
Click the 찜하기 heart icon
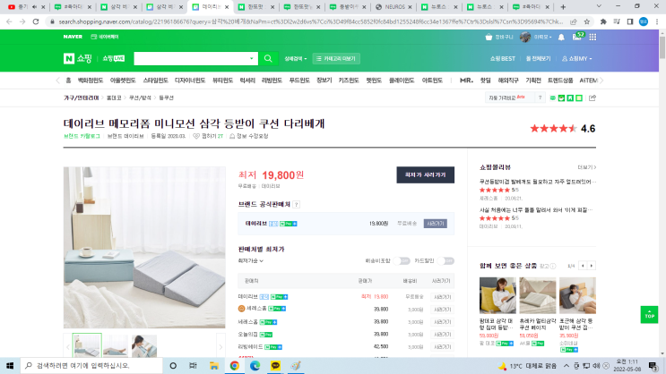(x=195, y=136)
